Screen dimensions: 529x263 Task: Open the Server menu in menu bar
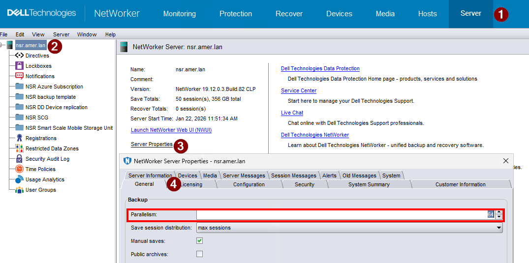62,34
